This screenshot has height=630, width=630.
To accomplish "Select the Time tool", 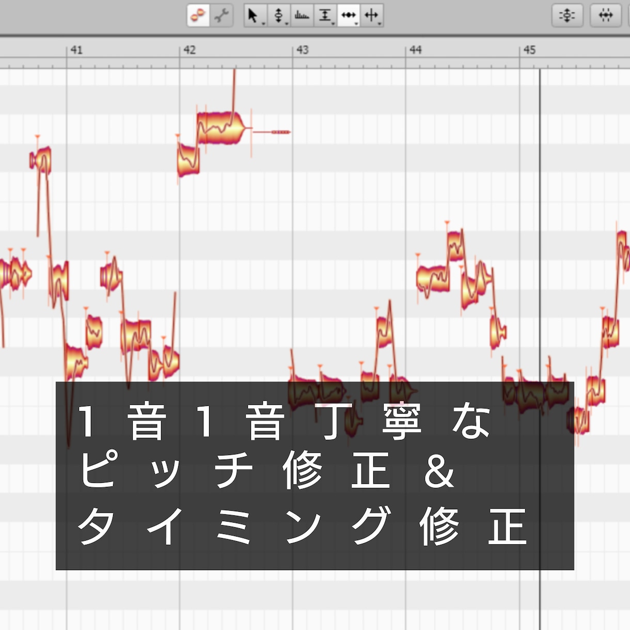I will tap(349, 15).
